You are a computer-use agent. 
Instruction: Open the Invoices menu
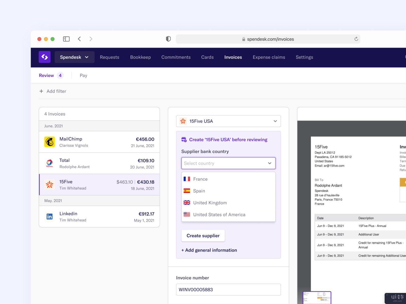tap(233, 57)
